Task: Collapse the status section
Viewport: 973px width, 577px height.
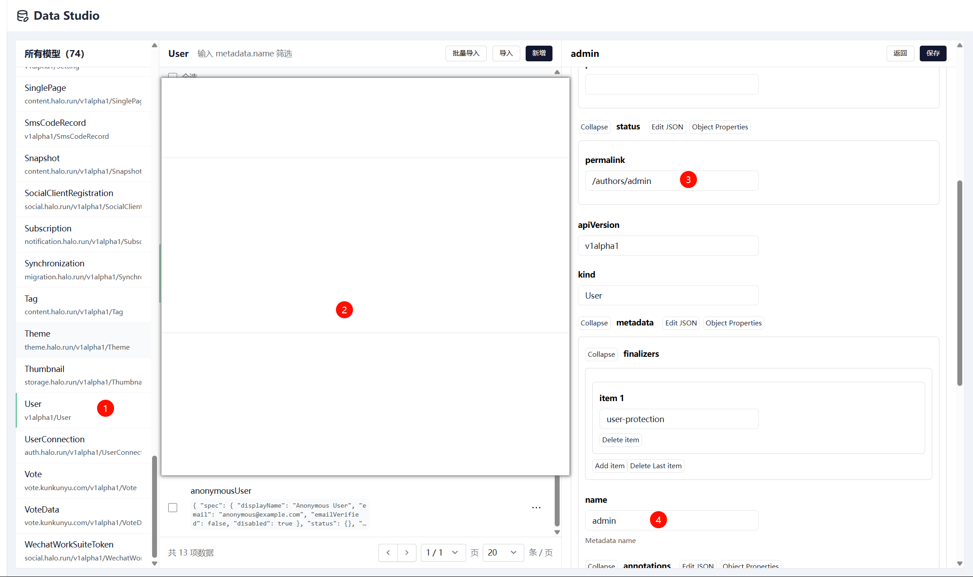Action: pyautogui.click(x=594, y=127)
